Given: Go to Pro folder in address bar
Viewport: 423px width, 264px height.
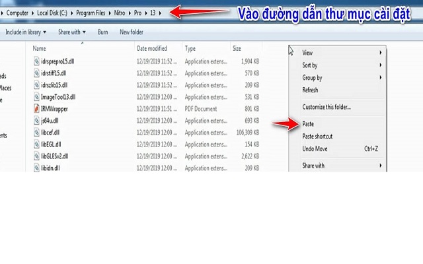Looking at the screenshot, I should [x=137, y=13].
